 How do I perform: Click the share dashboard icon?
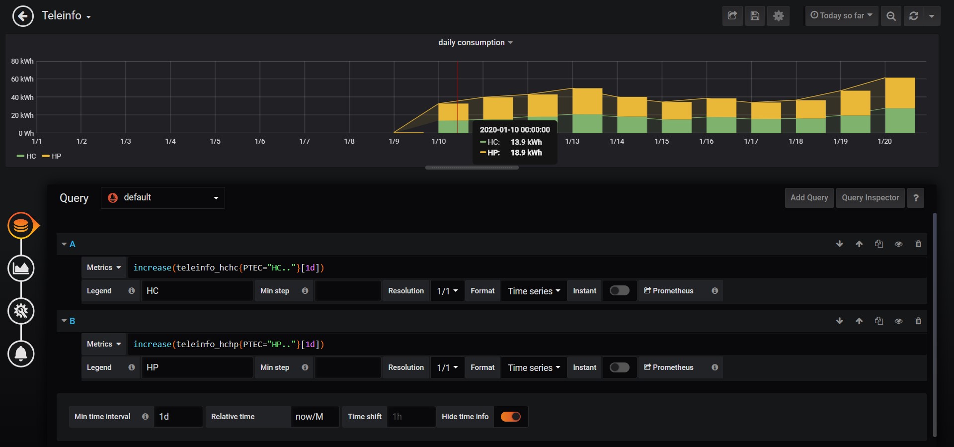[732, 16]
